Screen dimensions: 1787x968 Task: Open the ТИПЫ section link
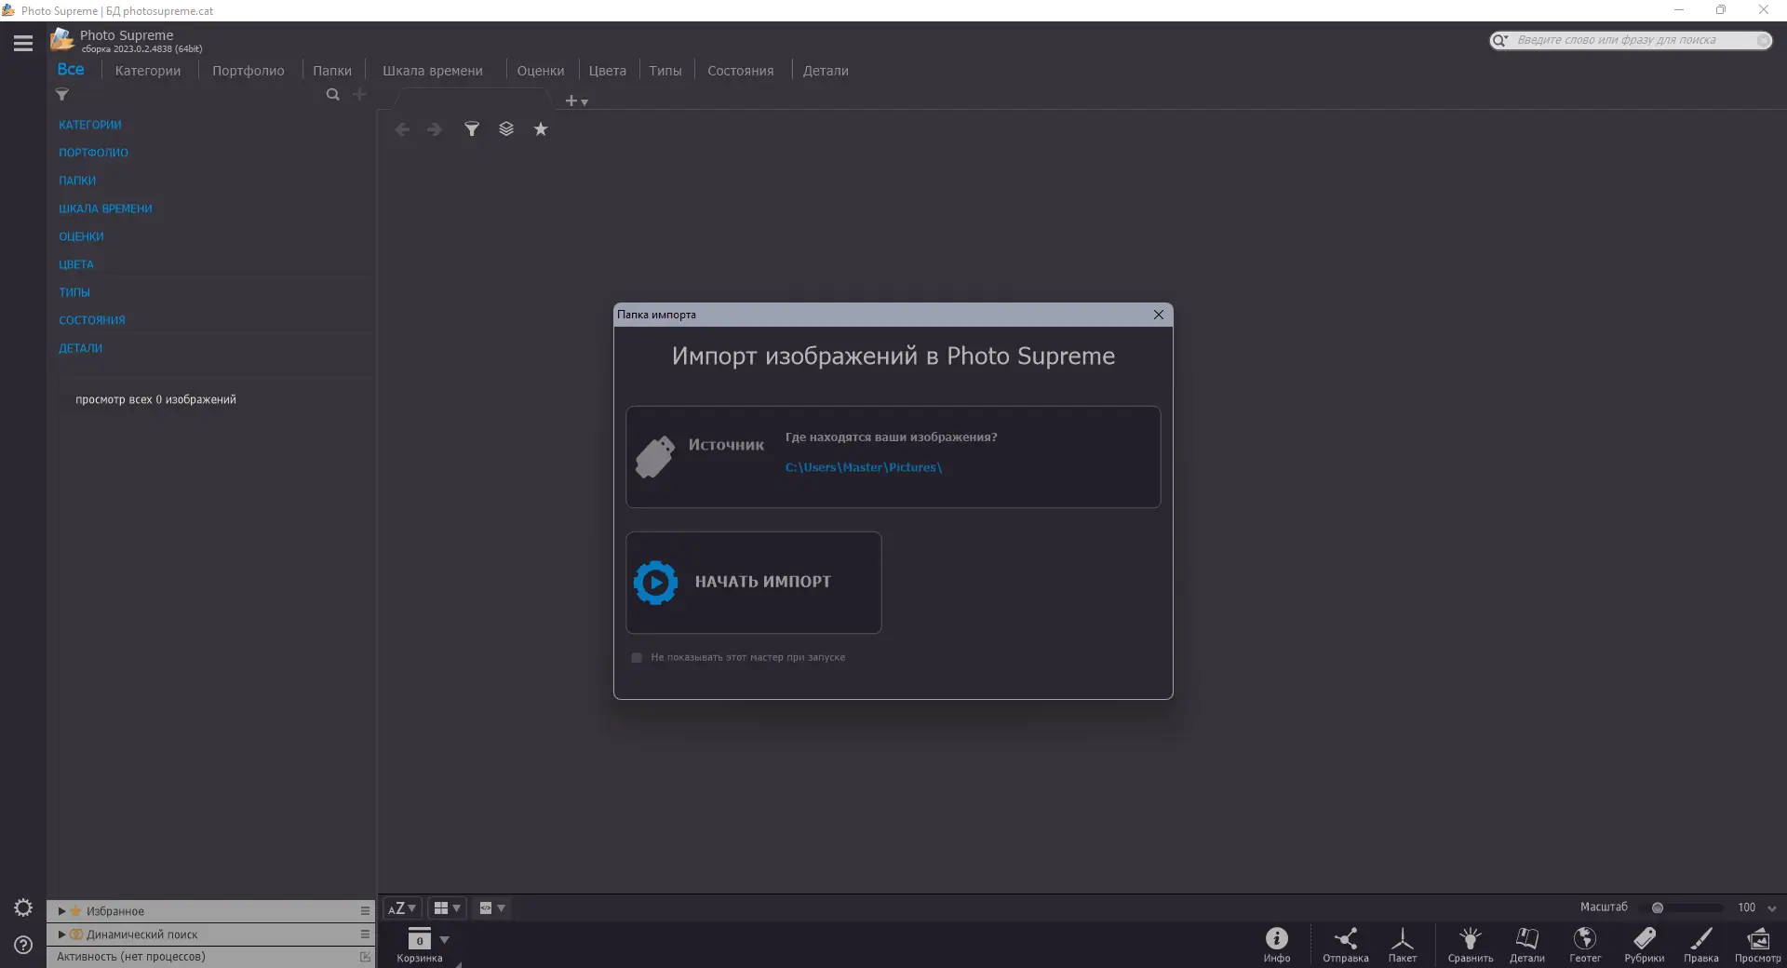tap(74, 292)
